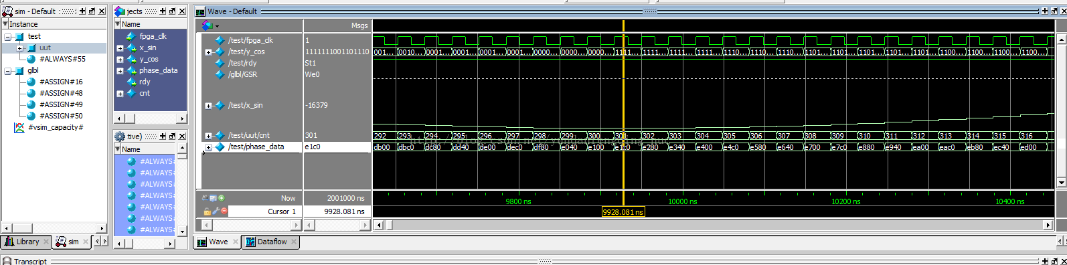Zoom the Wave window with plus icon
The width and height of the screenshot is (1067, 265).
(1045, 11)
